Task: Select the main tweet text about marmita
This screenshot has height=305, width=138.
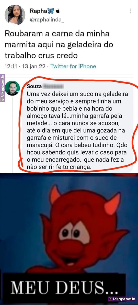Action: [59, 45]
